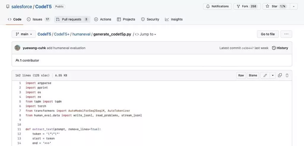Click the Go to file button
The width and height of the screenshot is (304, 146).
coord(268,34)
